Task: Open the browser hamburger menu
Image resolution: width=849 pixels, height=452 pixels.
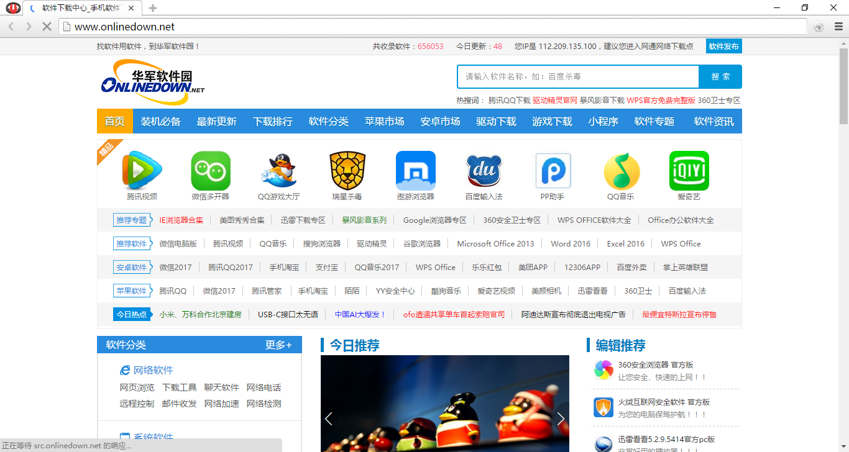Action: [838, 27]
